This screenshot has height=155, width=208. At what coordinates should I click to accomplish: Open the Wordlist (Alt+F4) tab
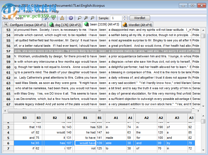(x=137, y=25)
